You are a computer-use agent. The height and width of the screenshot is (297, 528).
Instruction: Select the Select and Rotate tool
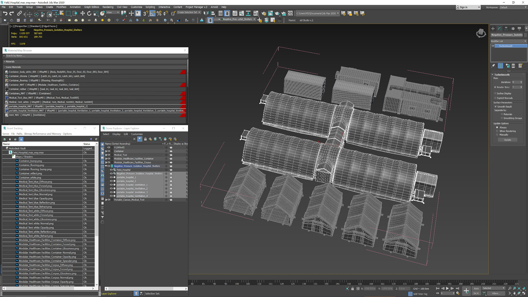tap(89, 13)
